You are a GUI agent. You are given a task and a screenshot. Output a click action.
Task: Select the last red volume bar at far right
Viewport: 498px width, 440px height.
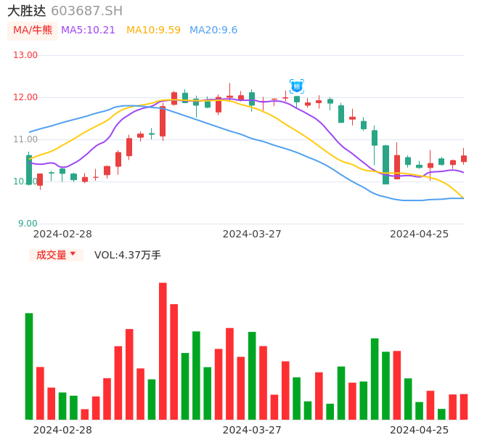[464, 407]
